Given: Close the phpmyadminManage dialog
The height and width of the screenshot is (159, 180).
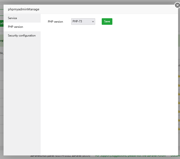Looking at the screenshot, I should [x=177, y=5].
